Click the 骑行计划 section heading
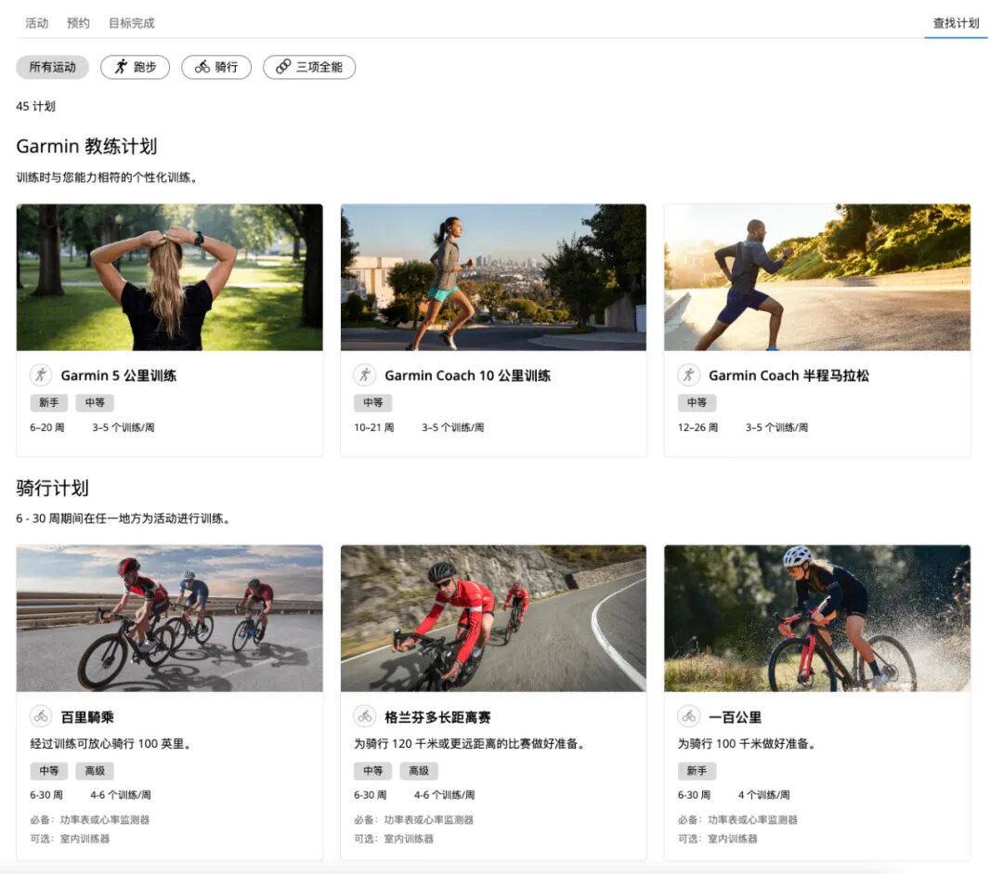1003x874 pixels. coord(52,489)
